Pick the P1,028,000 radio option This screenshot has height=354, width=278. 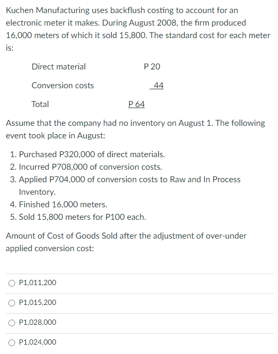click(11, 323)
